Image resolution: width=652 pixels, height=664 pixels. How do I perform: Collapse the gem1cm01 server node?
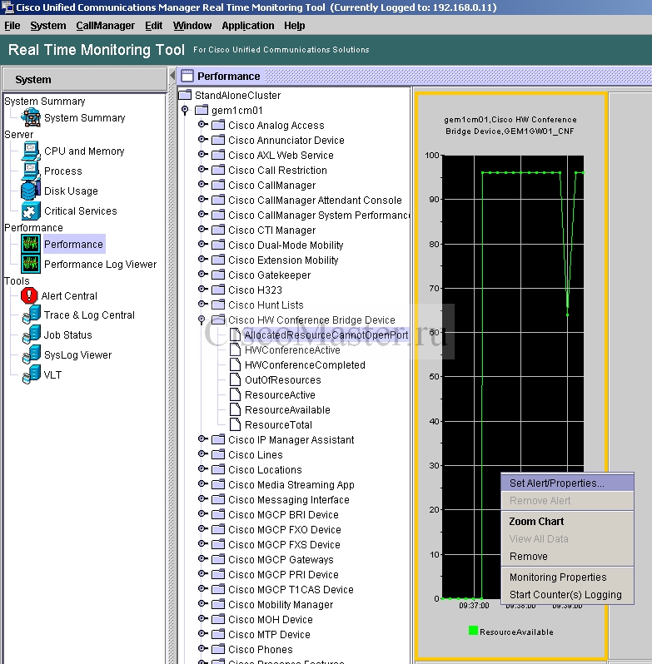tap(185, 110)
